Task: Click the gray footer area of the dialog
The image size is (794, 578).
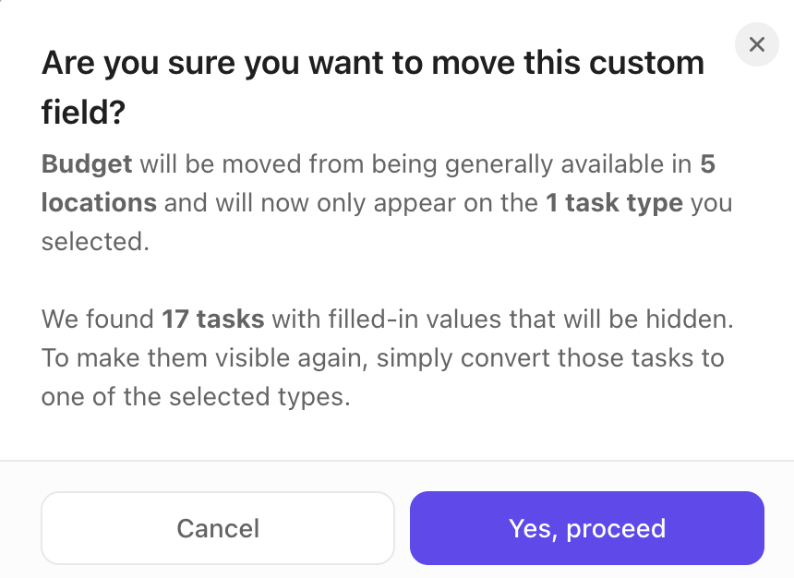Action: coord(397,471)
